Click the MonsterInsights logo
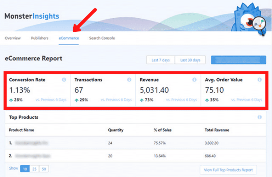The width and height of the screenshot is (272, 177). [x=32, y=16]
